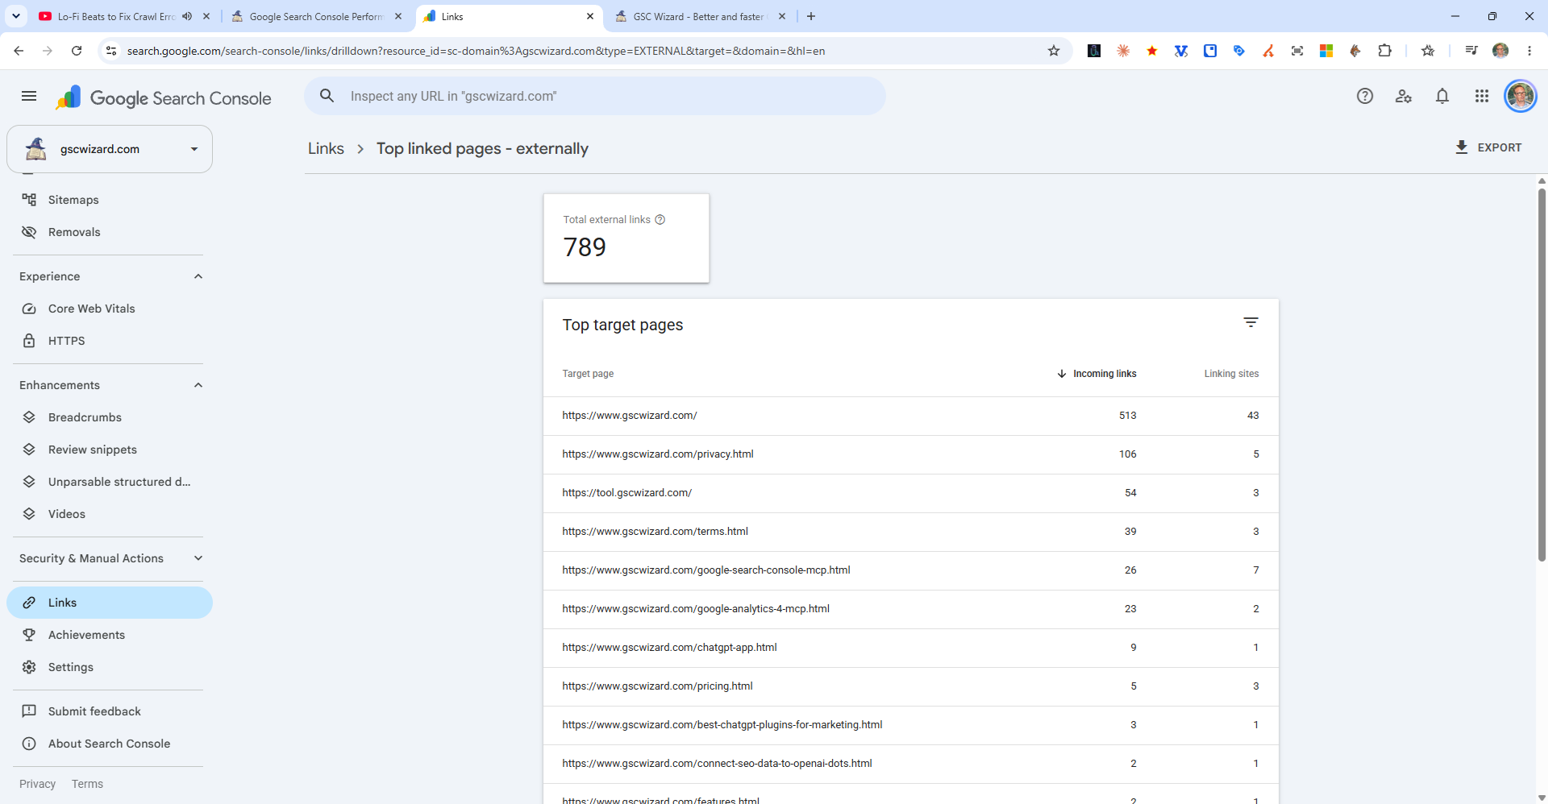Open row https://www.gscwizard.com/privacy.html

[911, 454]
